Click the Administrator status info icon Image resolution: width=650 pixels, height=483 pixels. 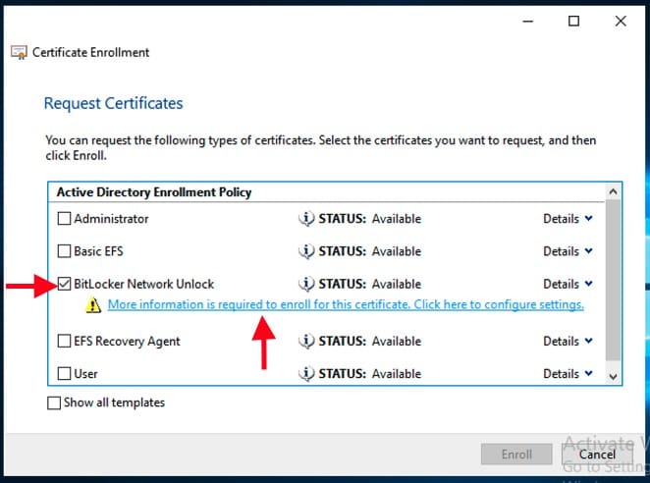(x=306, y=219)
